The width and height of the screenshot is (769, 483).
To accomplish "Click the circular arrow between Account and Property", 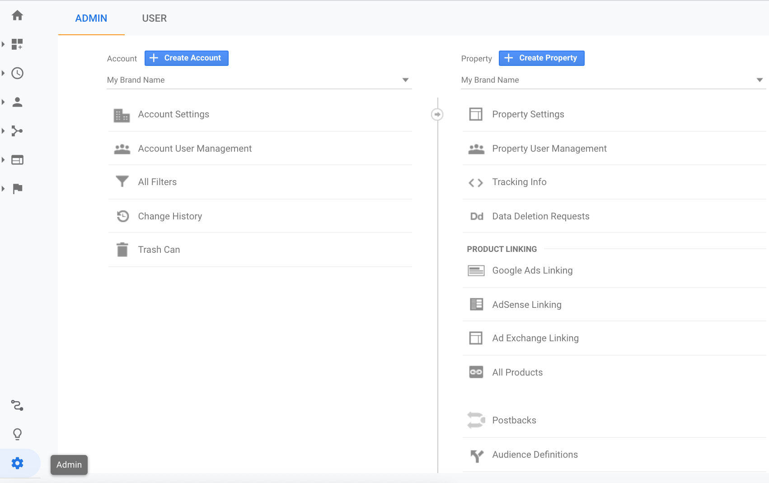I will [437, 114].
